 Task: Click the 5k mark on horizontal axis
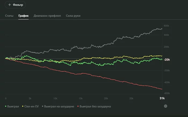(30, 98)
